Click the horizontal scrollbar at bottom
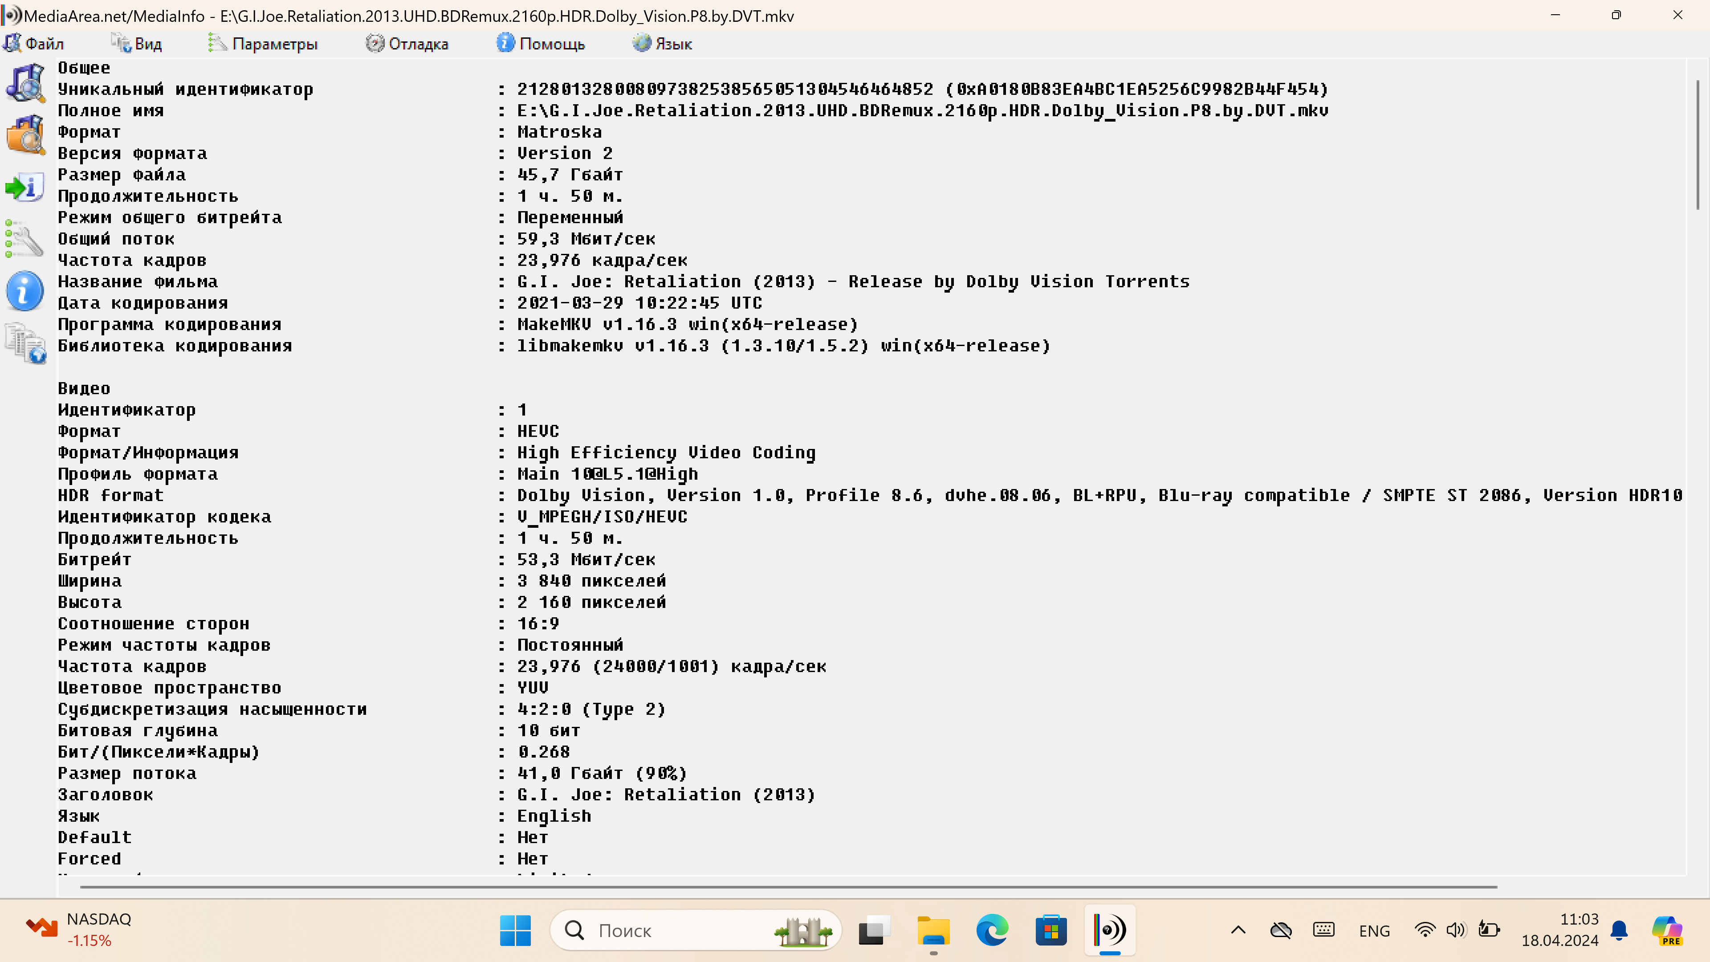Viewport: 1710px width, 962px height. point(788,886)
